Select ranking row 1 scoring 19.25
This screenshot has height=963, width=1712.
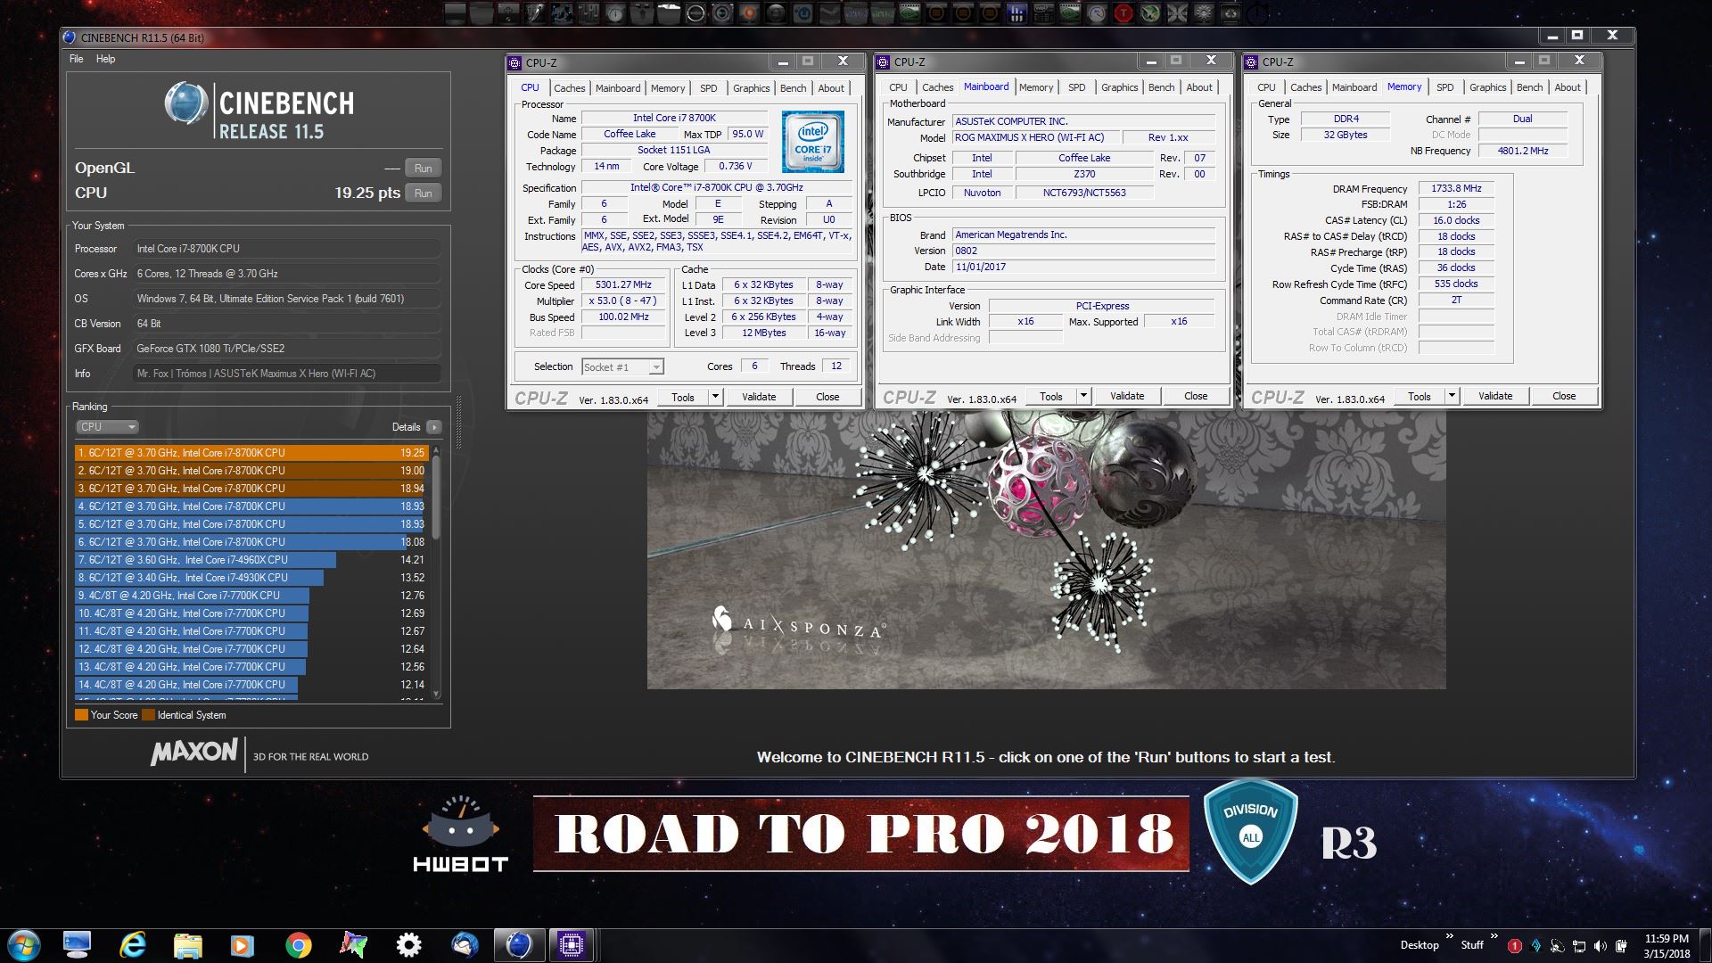(x=251, y=453)
